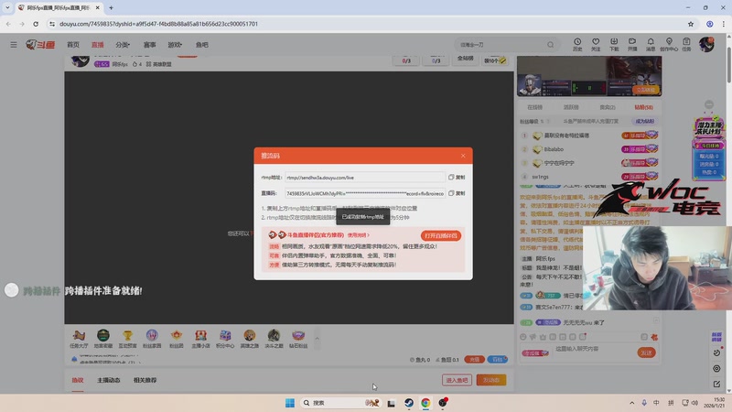Click the 下载 download icon

614,44
